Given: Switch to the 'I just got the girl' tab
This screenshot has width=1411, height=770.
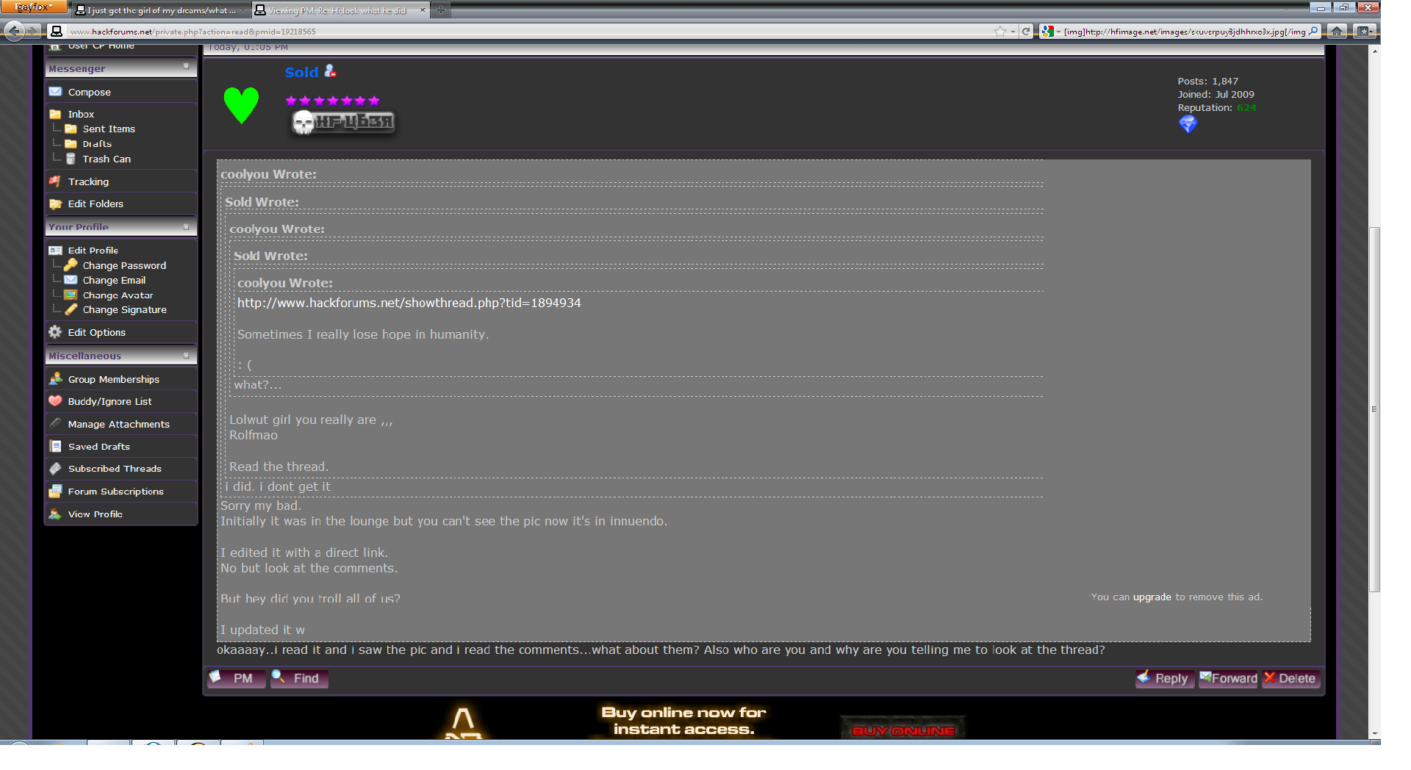Looking at the screenshot, I should [157, 10].
